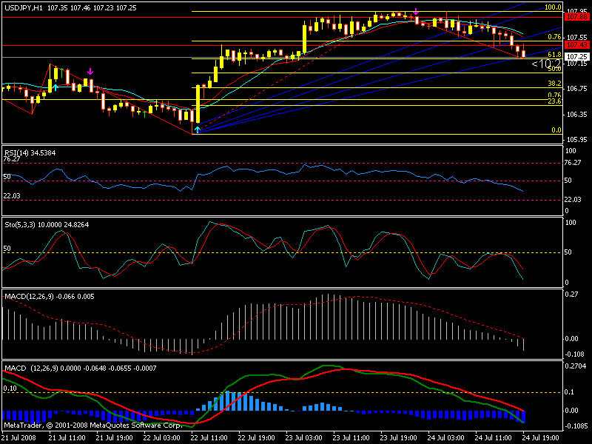Click the 23.6 Fibonacci level label
Image resolution: width=592 pixels, height=444 pixels.
[x=554, y=101]
